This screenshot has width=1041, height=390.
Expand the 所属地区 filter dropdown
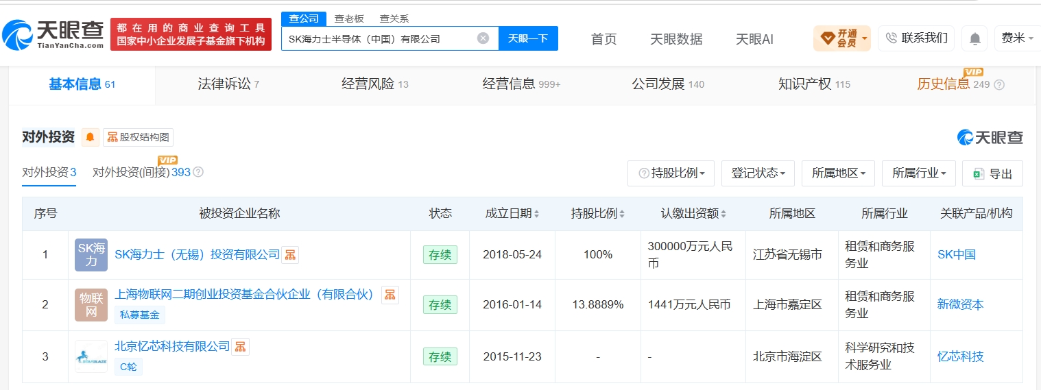click(838, 173)
